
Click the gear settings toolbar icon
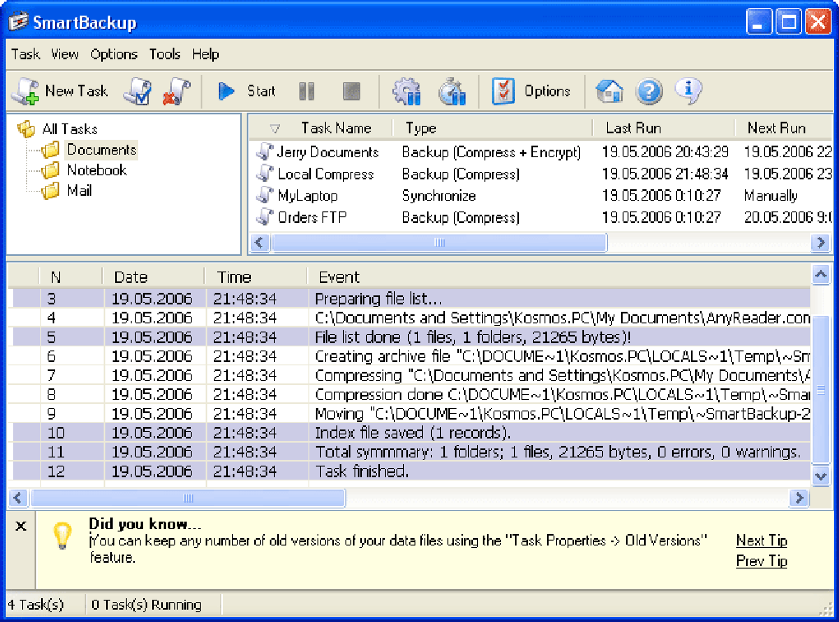pos(406,91)
